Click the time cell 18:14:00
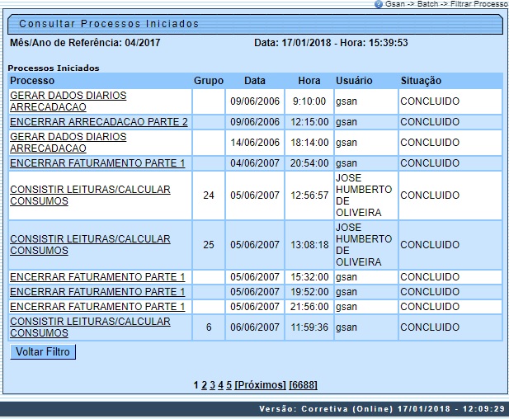509x419 pixels. [x=309, y=142]
